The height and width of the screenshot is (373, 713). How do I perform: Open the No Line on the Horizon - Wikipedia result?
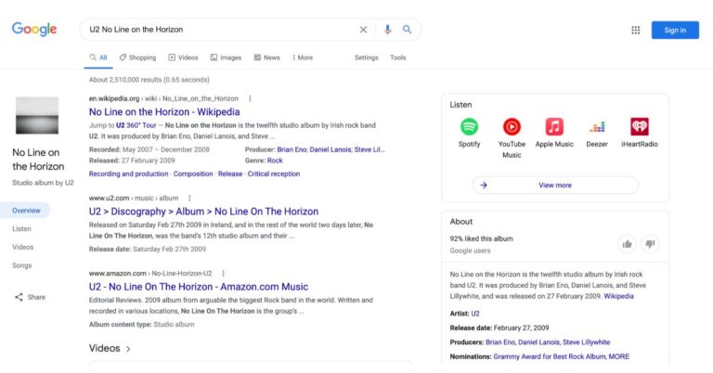coord(164,111)
